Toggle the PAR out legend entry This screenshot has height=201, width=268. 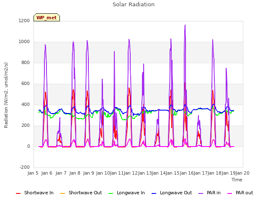point(240,193)
